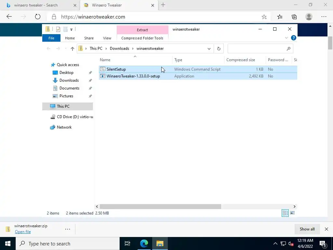The width and height of the screenshot is (333, 250).
Task: Open the File menu in Explorer
Action: coord(51,38)
